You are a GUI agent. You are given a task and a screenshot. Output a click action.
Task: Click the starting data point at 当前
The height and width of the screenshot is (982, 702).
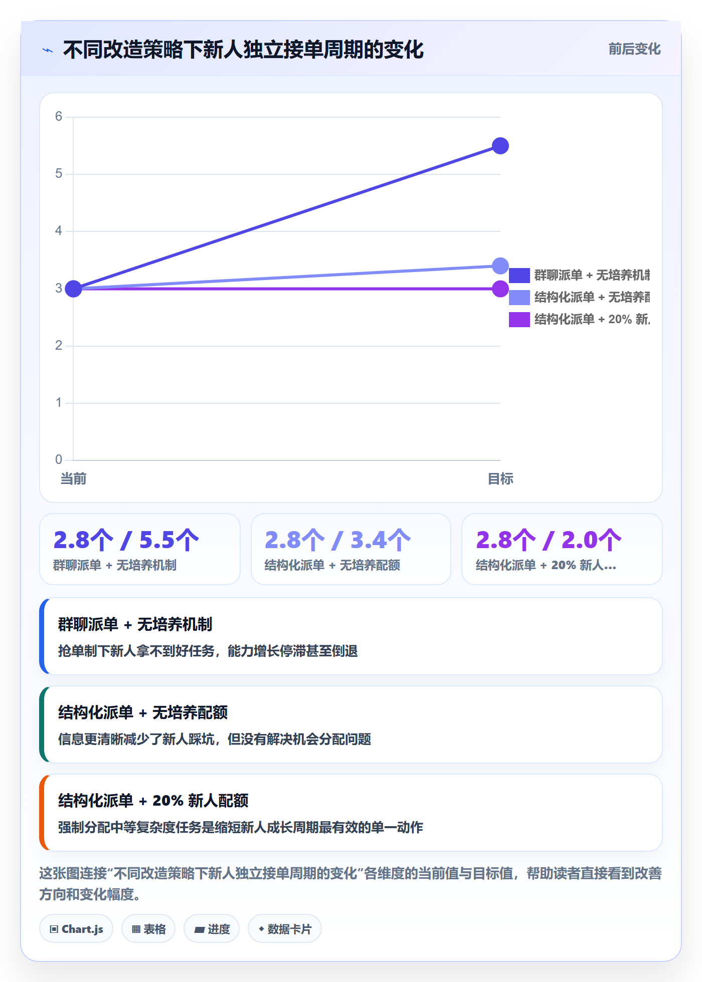click(x=74, y=289)
